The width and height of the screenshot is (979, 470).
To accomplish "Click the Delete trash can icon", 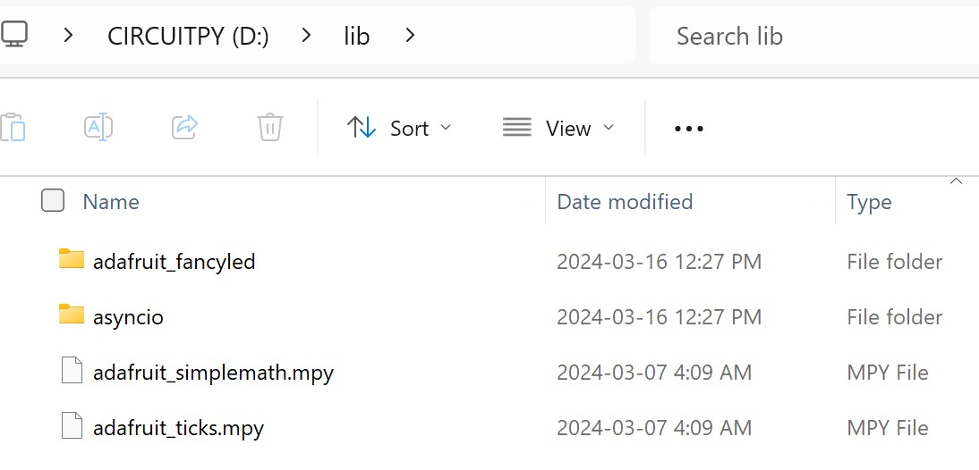I will 269,127.
